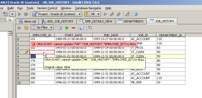This screenshot has width=202, height=98.
Task: Select row header number 0
Action: [x=23, y=39]
